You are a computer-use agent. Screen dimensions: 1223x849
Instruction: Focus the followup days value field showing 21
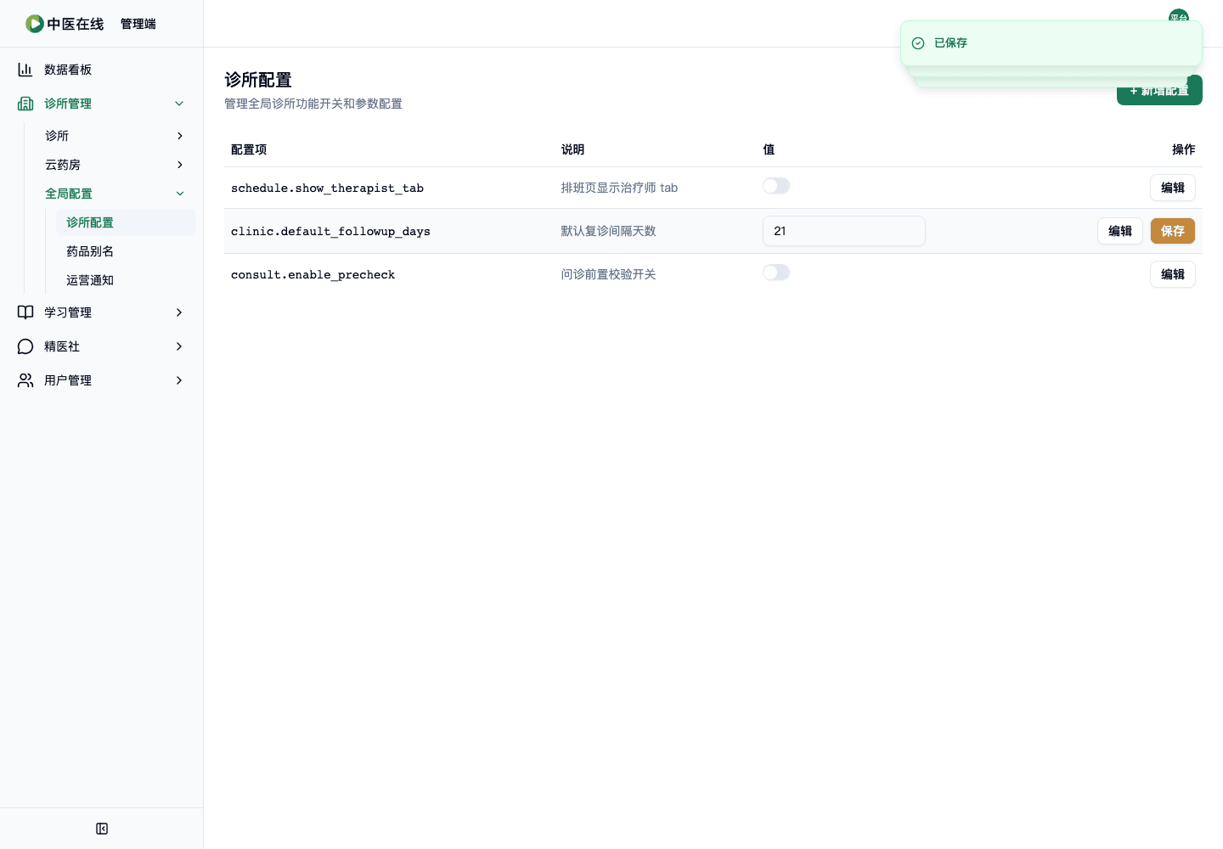pos(844,231)
